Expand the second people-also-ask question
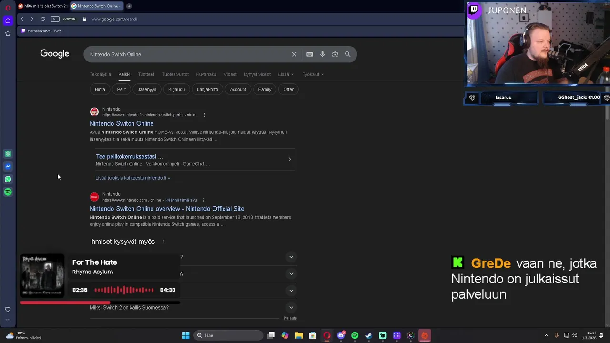Image resolution: width=610 pixels, height=343 pixels. coord(291,273)
